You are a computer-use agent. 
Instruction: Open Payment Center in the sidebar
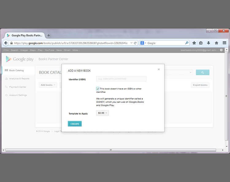coord(17,87)
